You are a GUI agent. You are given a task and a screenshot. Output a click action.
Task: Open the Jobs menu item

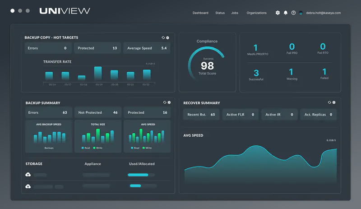tap(235, 13)
